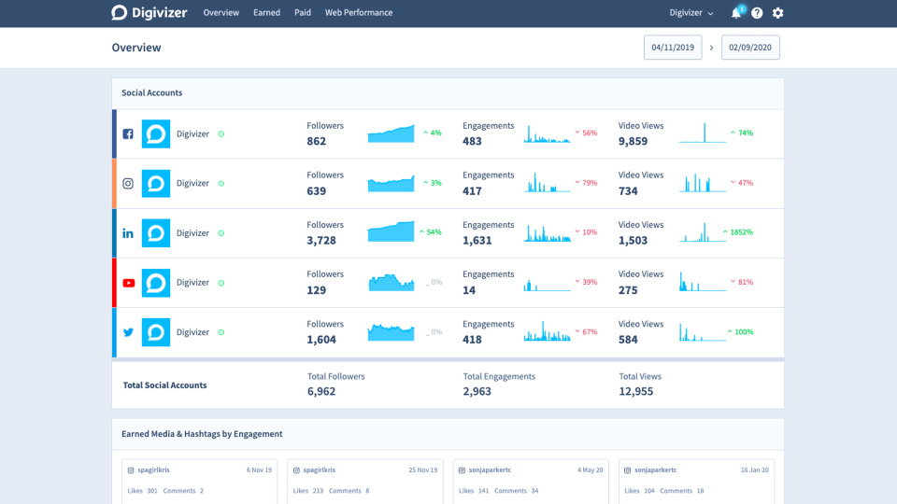Select the Digivizer avatar in YouTube row
The image size is (897, 504).
(x=156, y=283)
